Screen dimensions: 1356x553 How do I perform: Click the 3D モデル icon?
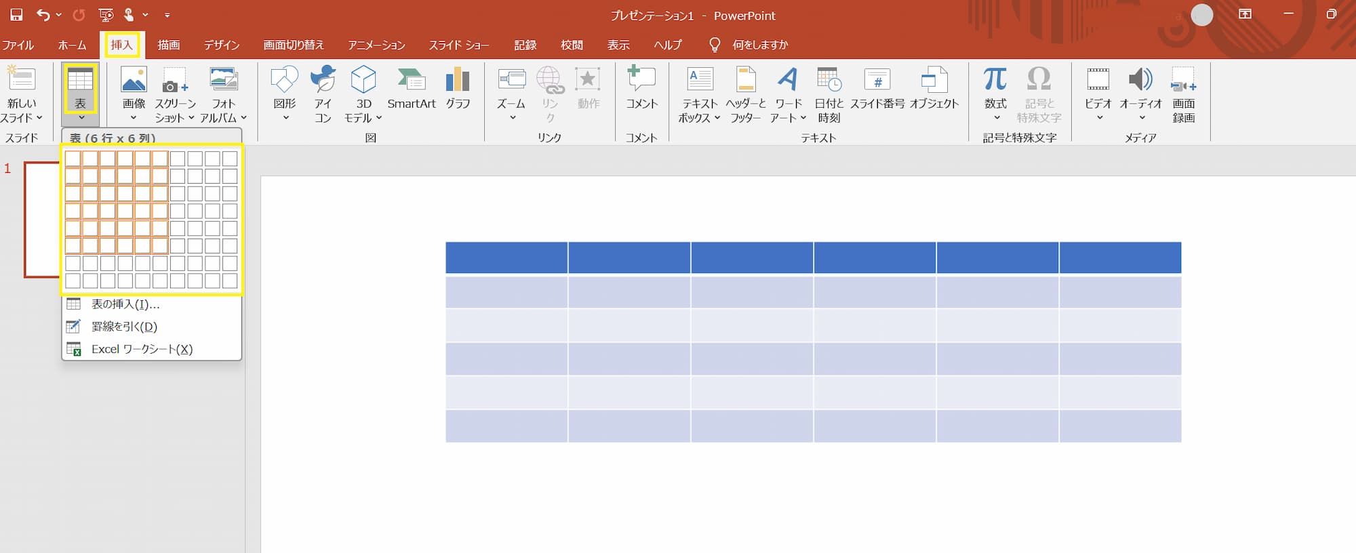coord(363,79)
